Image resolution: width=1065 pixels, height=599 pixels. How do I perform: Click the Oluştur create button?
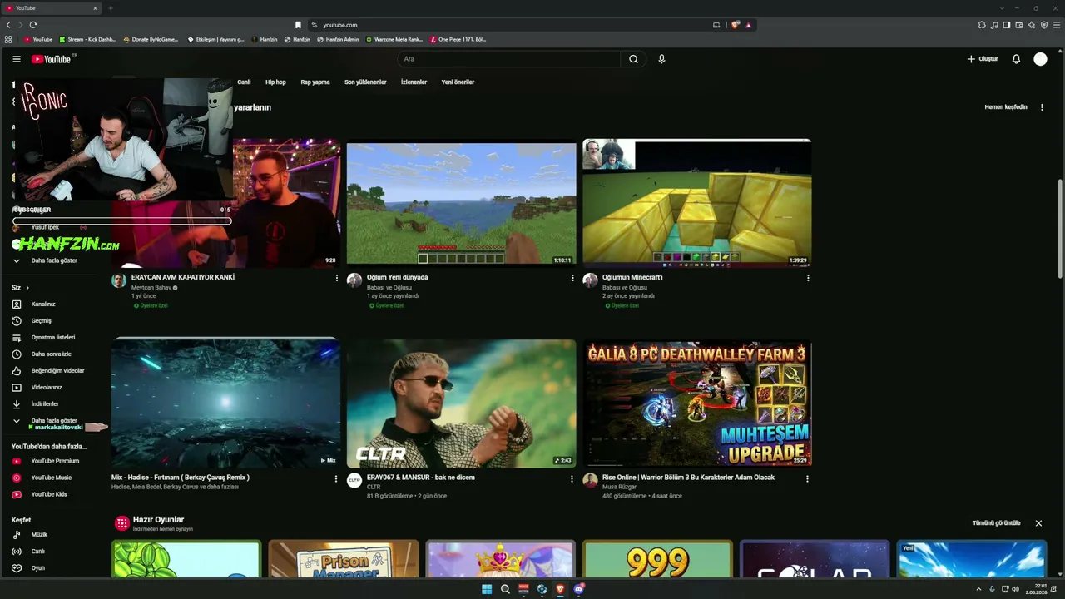983,59
